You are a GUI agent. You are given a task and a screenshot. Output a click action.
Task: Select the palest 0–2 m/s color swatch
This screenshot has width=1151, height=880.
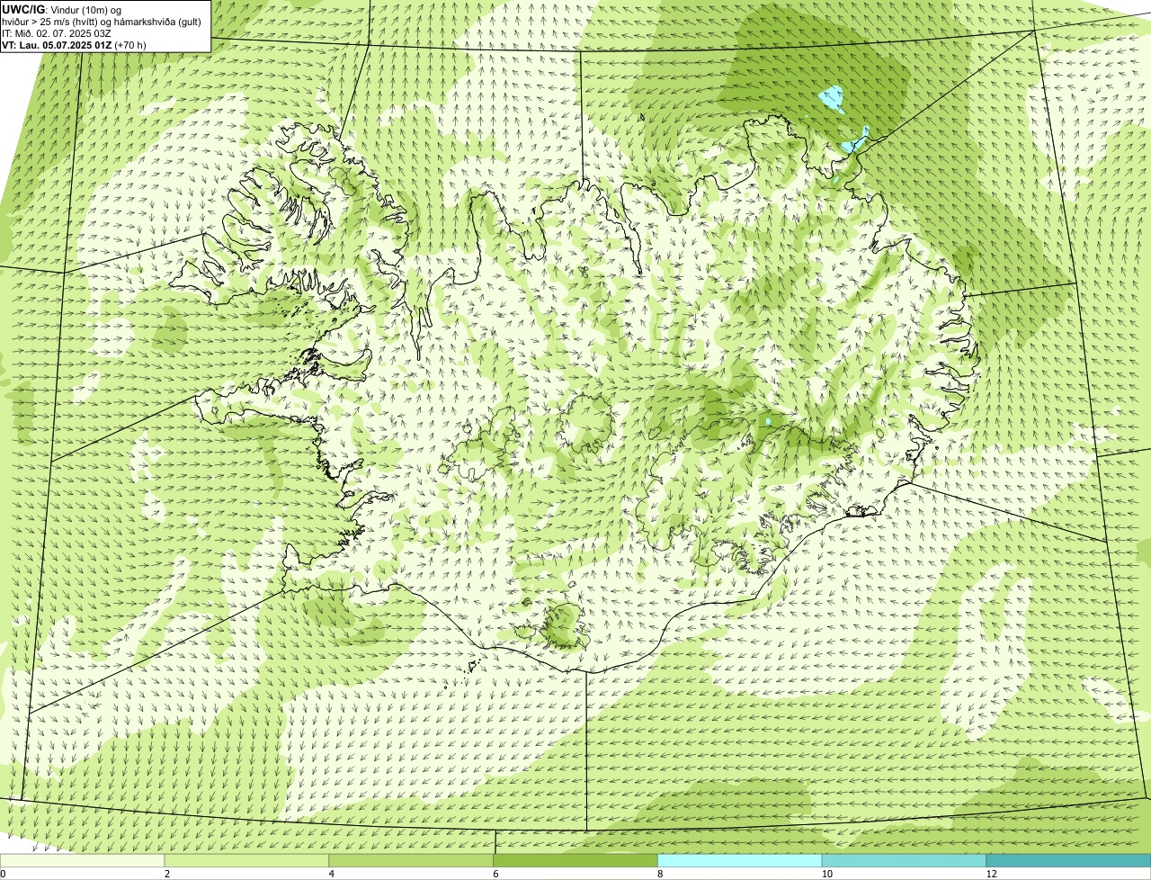coord(82,861)
